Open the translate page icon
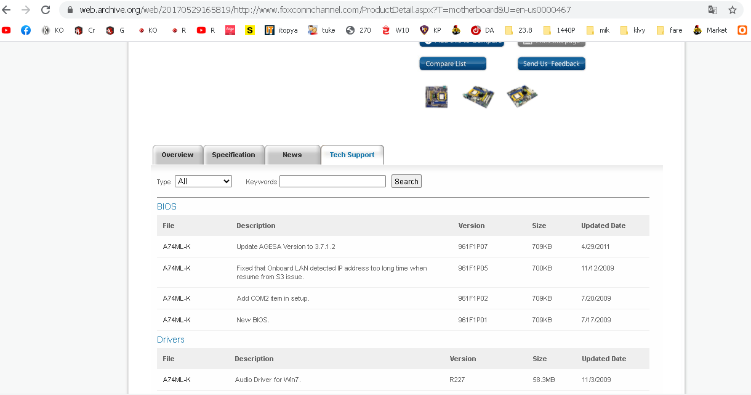 point(712,10)
